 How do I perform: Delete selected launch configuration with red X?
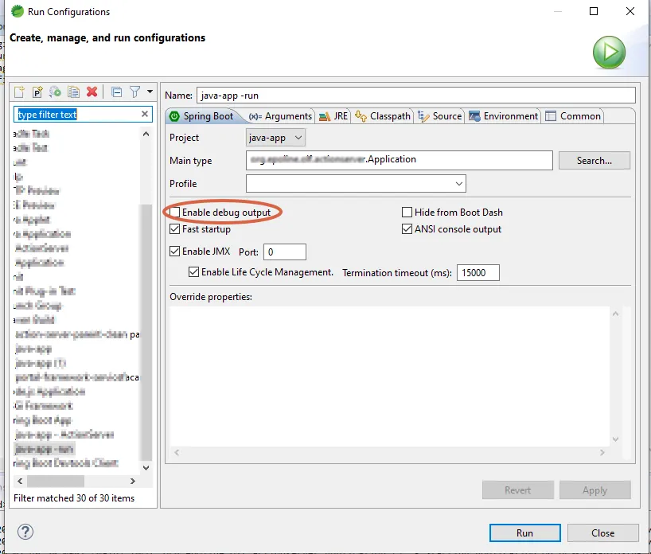point(92,92)
